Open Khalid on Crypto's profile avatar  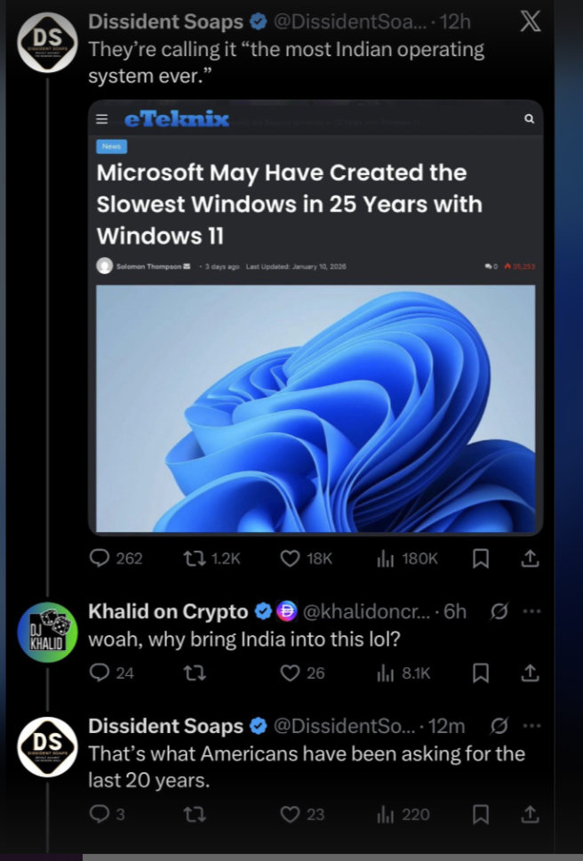pyautogui.click(x=47, y=632)
